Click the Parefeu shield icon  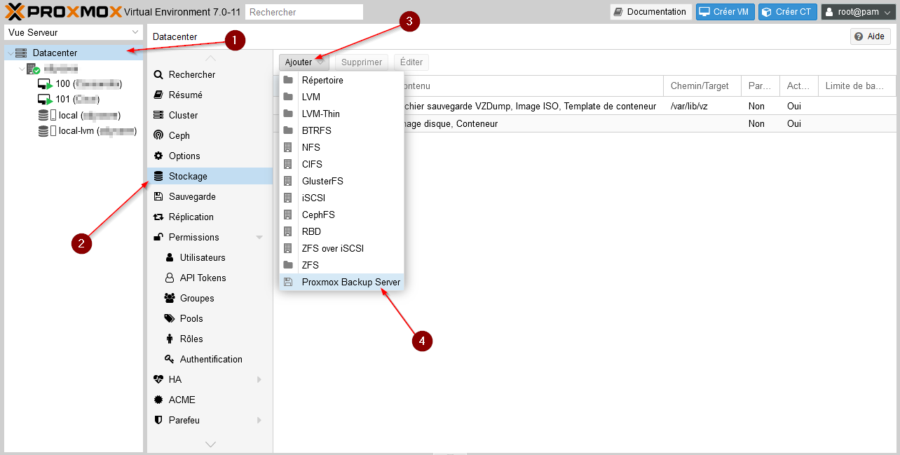pos(158,420)
